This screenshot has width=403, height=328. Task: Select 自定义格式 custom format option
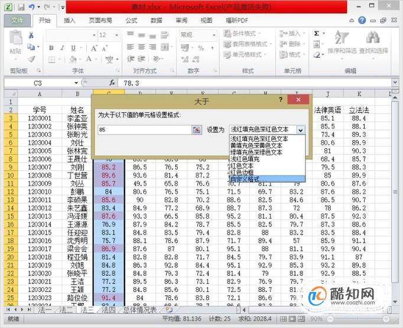point(266,179)
